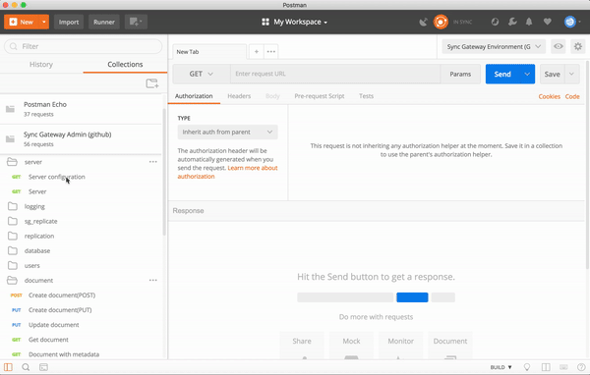590x375 pixels.
Task: Click the Import button
Action: 69,22
